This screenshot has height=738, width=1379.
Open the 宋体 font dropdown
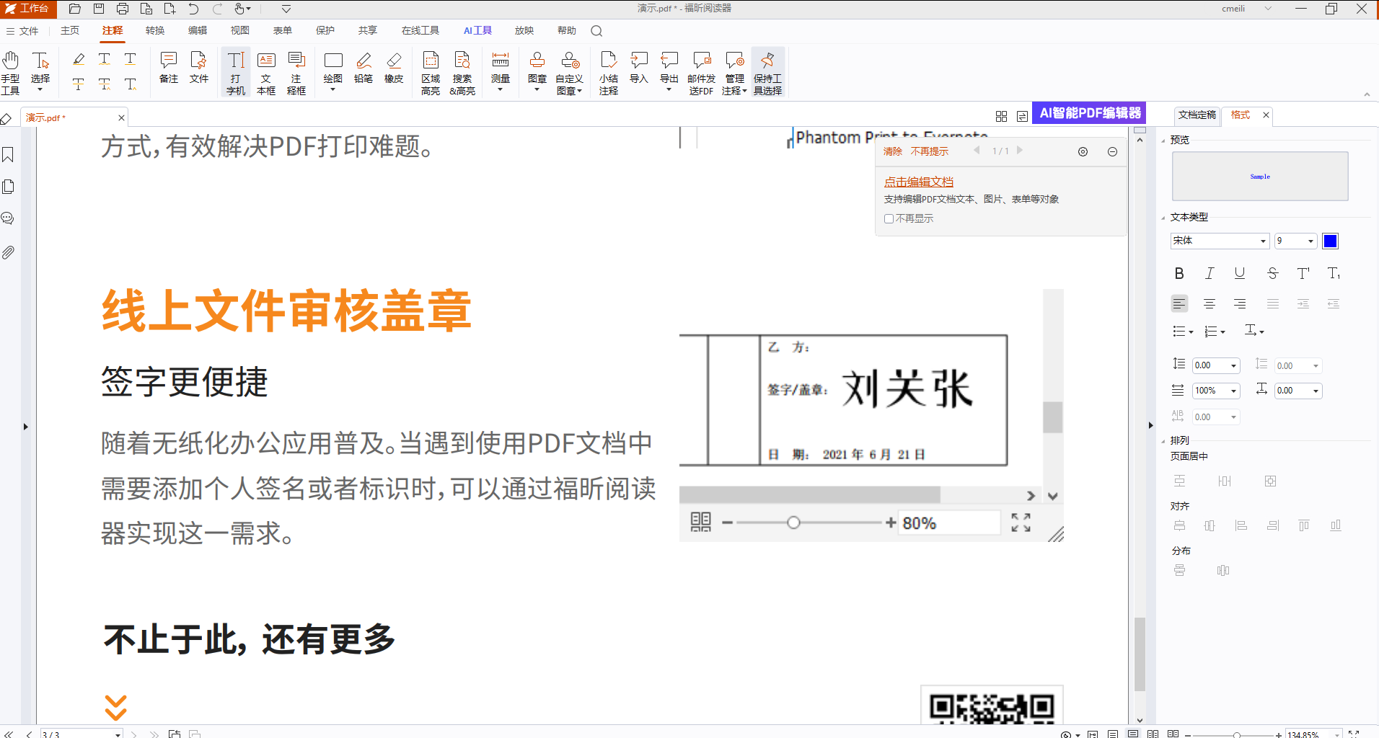[1220, 241]
